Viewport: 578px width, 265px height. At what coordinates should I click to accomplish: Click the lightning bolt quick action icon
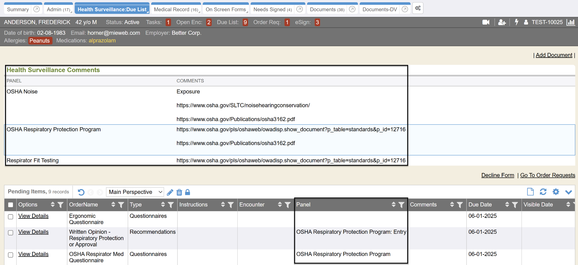click(x=516, y=22)
